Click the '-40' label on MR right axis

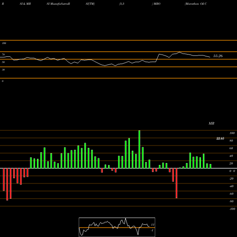[x=231, y=186]
